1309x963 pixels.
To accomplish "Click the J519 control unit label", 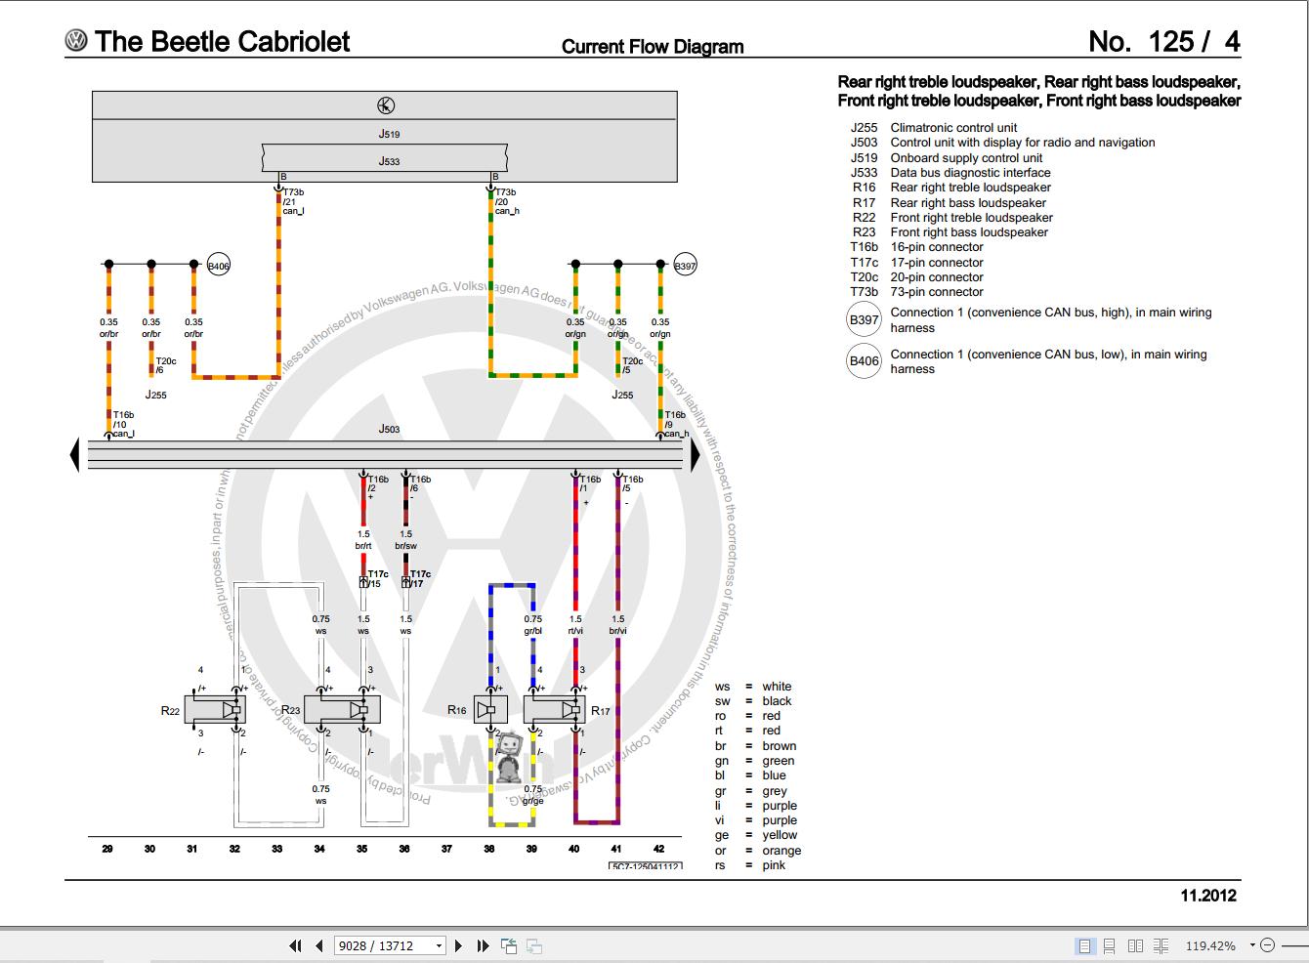I will pos(389,134).
